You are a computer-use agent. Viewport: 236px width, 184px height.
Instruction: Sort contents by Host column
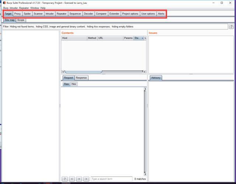tap(74, 38)
